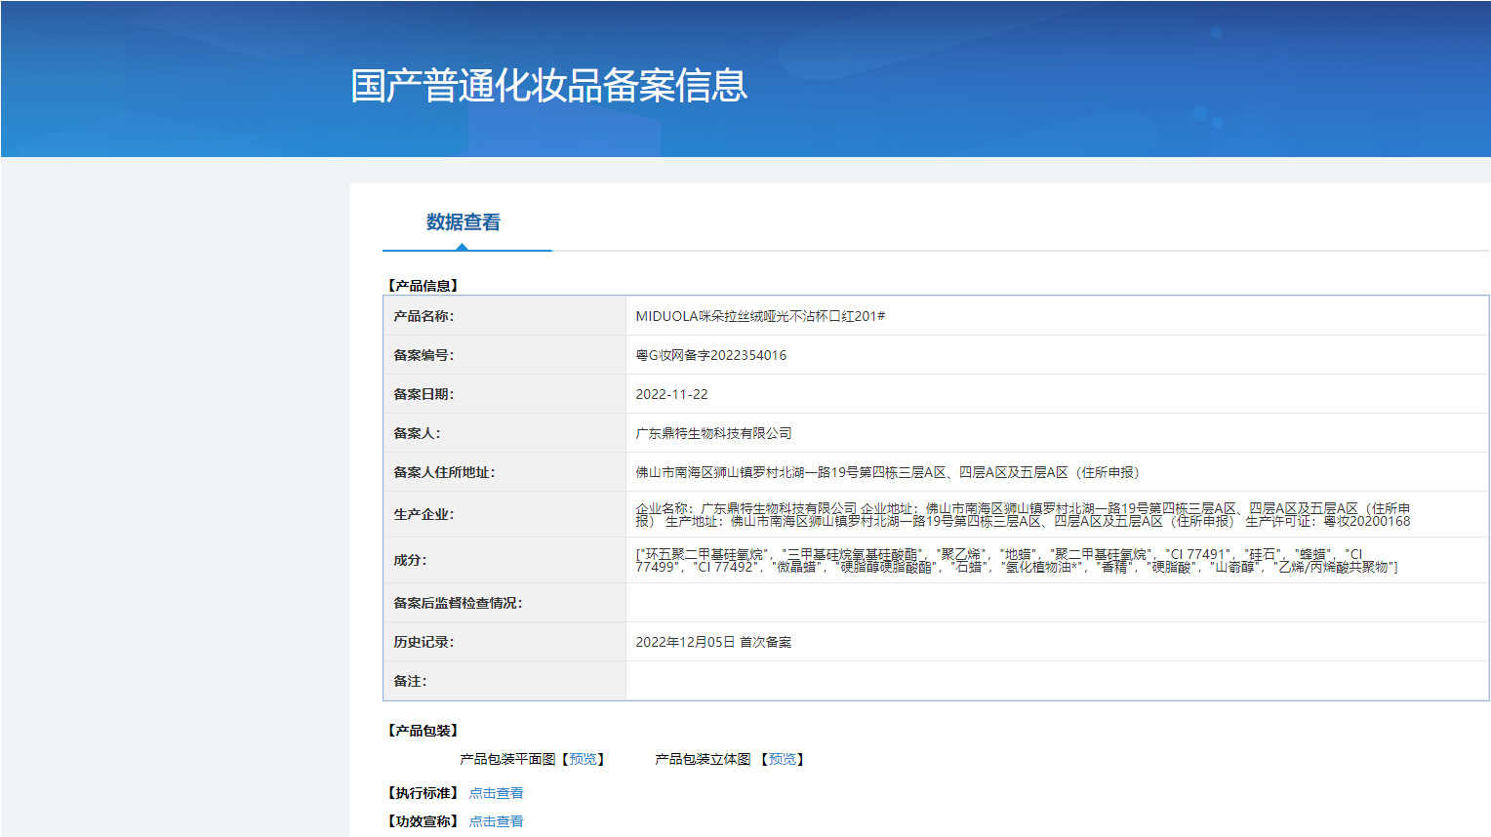Preview the 产品包装平面图 image
Image resolution: width=1491 pixels, height=837 pixels.
click(x=584, y=759)
